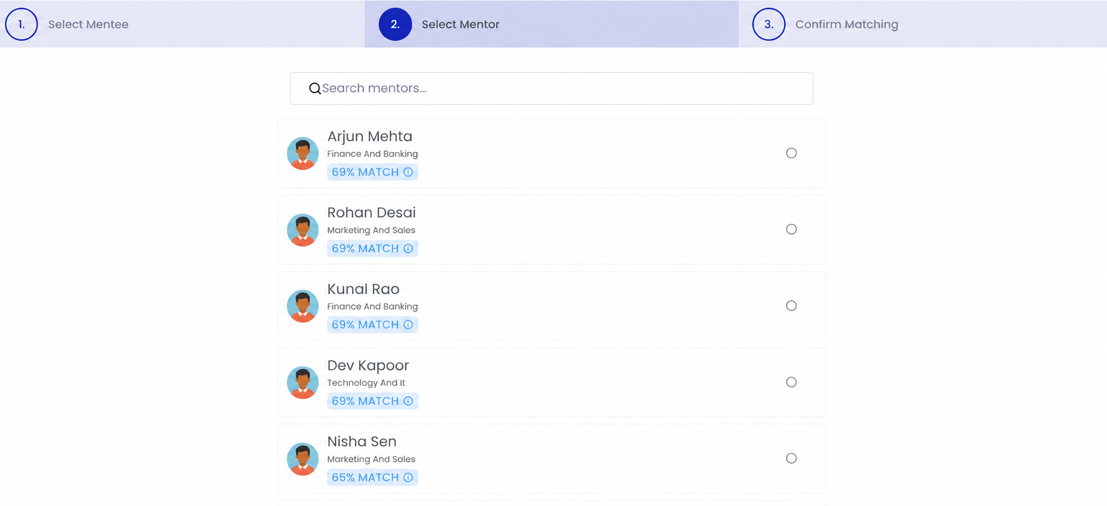Click the name Nisha Sen
The image size is (1107, 506).
pyautogui.click(x=362, y=442)
